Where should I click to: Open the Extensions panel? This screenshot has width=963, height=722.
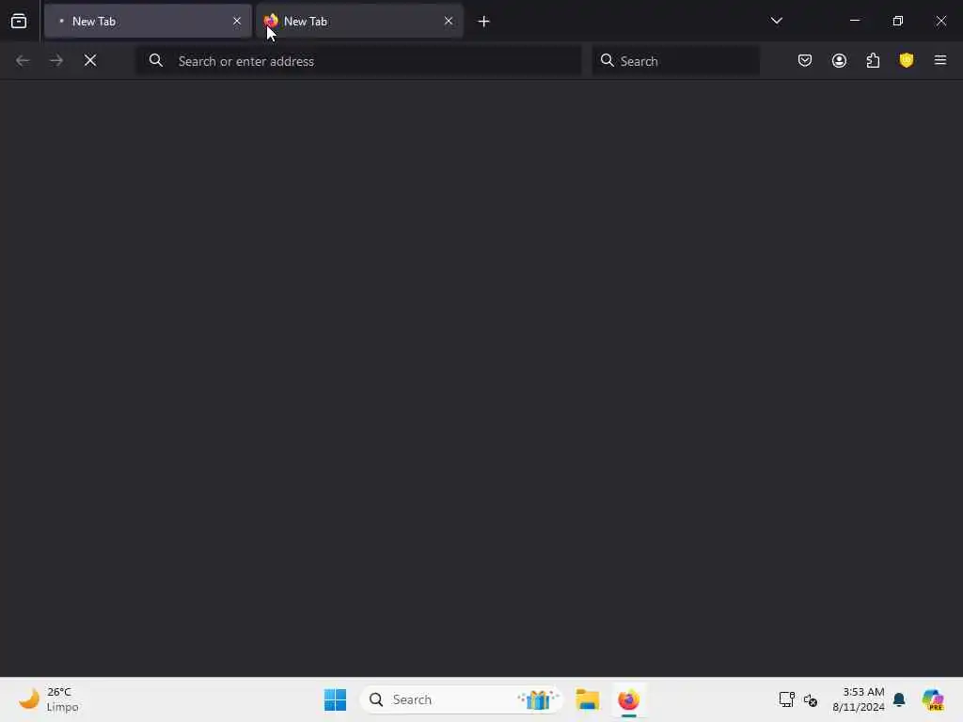coord(873,60)
